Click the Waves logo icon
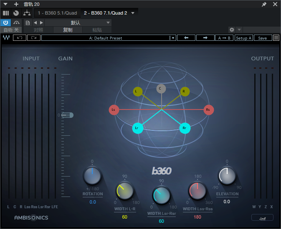This screenshot has height=229, width=281. click(x=6, y=38)
